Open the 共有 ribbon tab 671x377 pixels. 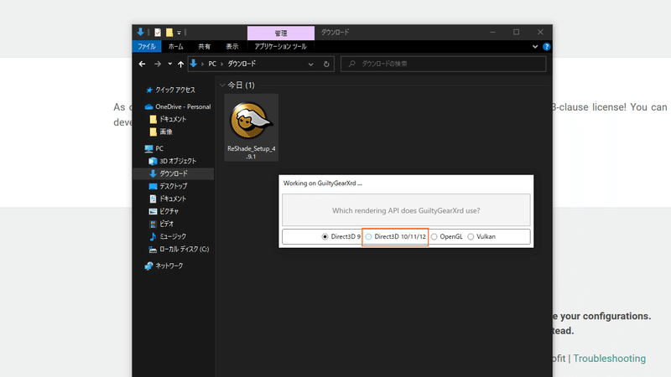204,47
